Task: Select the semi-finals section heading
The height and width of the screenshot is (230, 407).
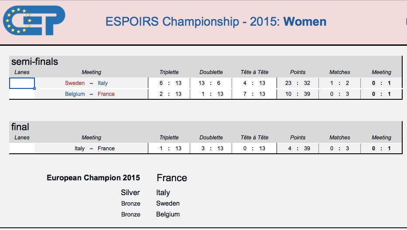Action: tap(35, 62)
